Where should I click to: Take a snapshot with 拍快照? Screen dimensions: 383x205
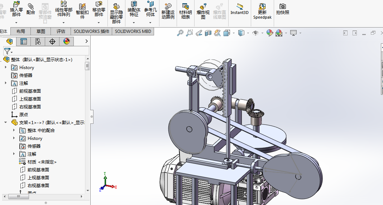[282, 9]
